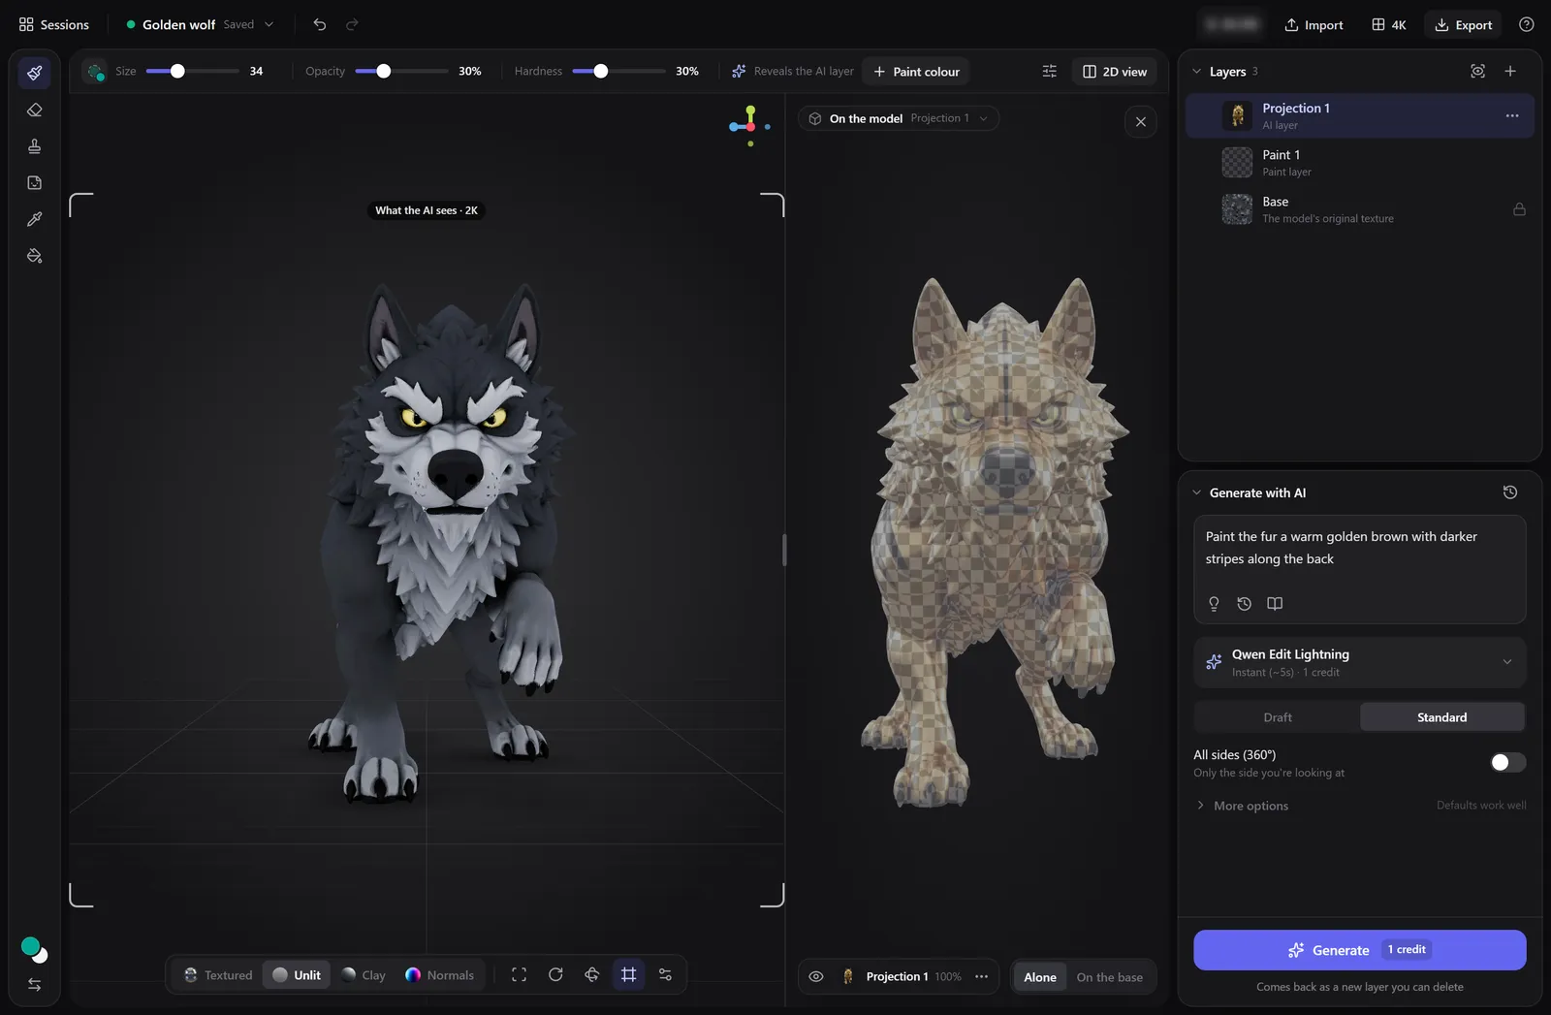Select the Stamp clone tool
1551x1015 pixels.
pos(35,146)
